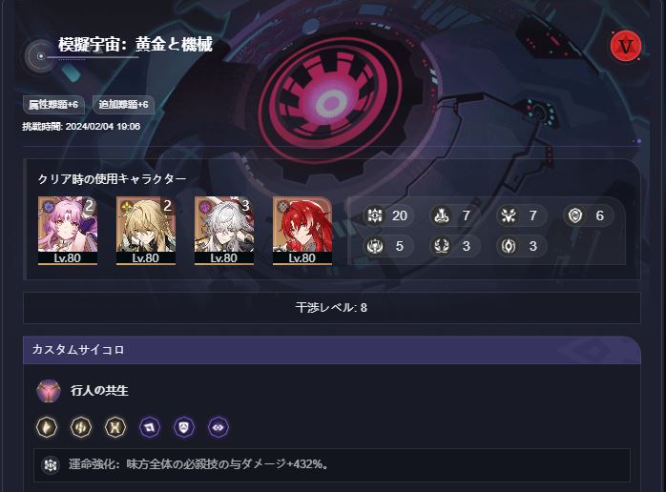Screen dimensions: 666x492
Task: Click the purple eye dice face icon
Action: pyautogui.click(x=219, y=427)
